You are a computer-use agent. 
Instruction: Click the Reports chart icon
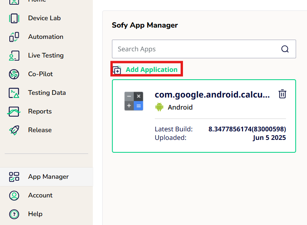[x=14, y=112]
